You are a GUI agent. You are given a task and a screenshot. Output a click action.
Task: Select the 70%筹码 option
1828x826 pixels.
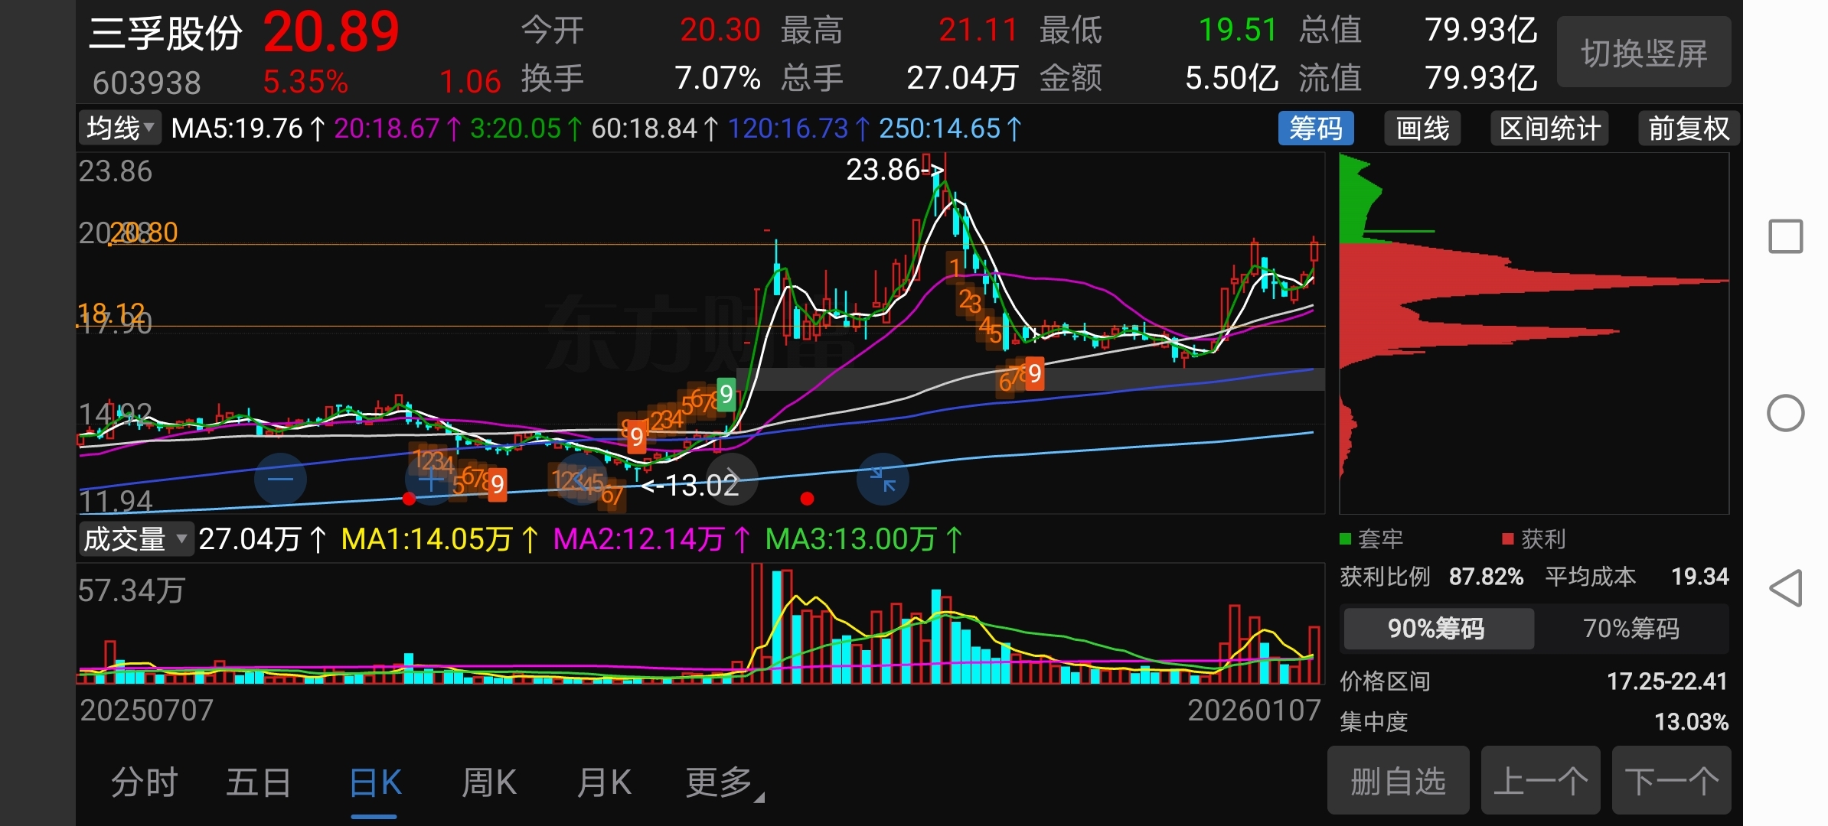tap(1631, 629)
